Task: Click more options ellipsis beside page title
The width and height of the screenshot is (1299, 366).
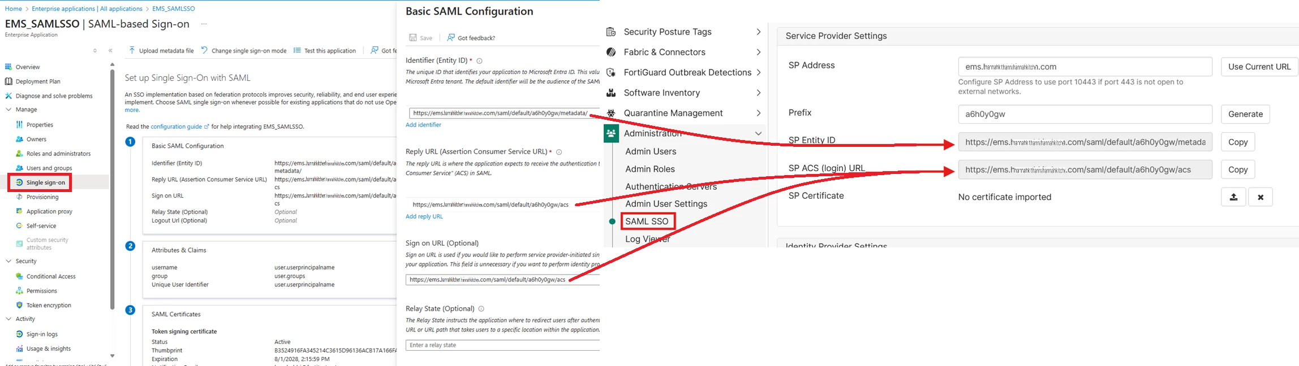Action: pyautogui.click(x=204, y=24)
